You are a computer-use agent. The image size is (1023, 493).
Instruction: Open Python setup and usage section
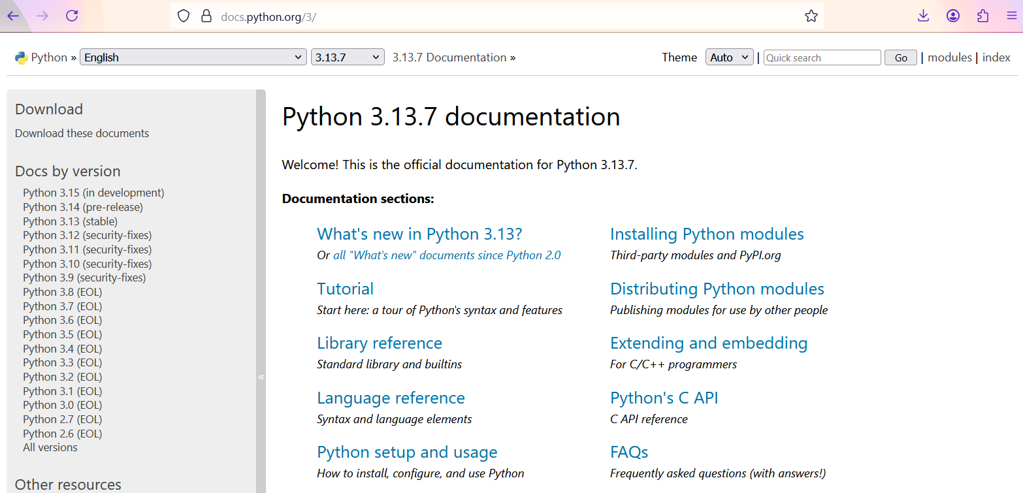click(x=407, y=453)
